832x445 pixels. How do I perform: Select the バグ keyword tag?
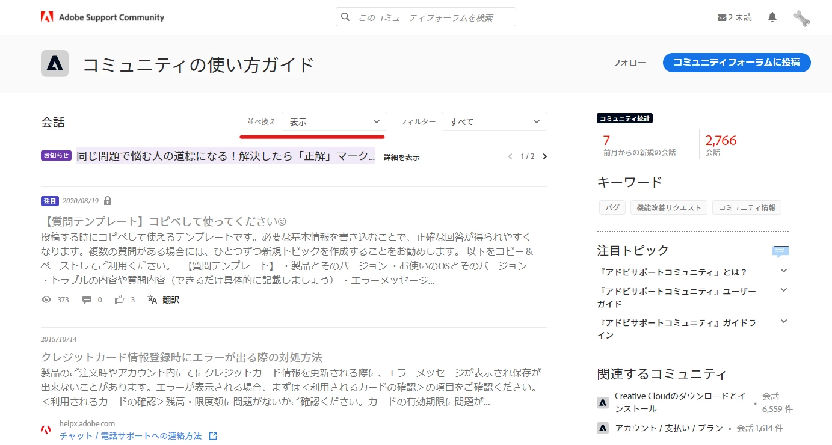[x=612, y=207]
